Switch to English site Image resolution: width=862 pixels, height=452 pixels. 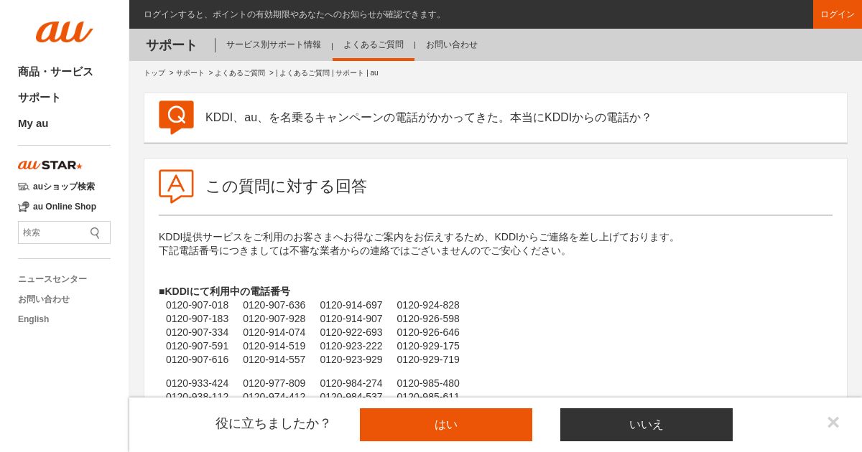point(34,319)
